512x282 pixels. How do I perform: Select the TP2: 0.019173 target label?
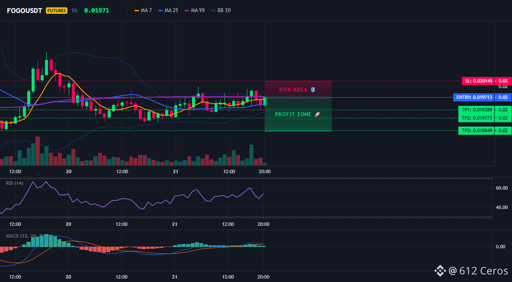477,118
